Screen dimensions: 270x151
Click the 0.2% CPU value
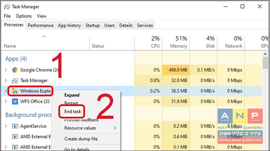tap(155, 91)
